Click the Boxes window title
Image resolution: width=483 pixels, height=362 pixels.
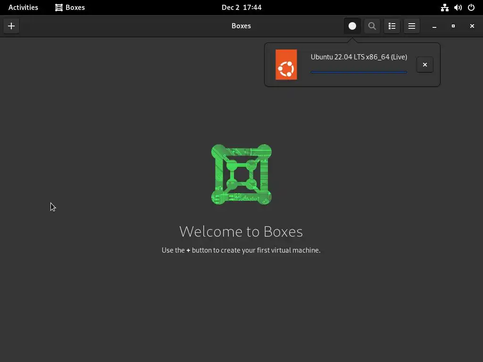(x=241, y=26)
